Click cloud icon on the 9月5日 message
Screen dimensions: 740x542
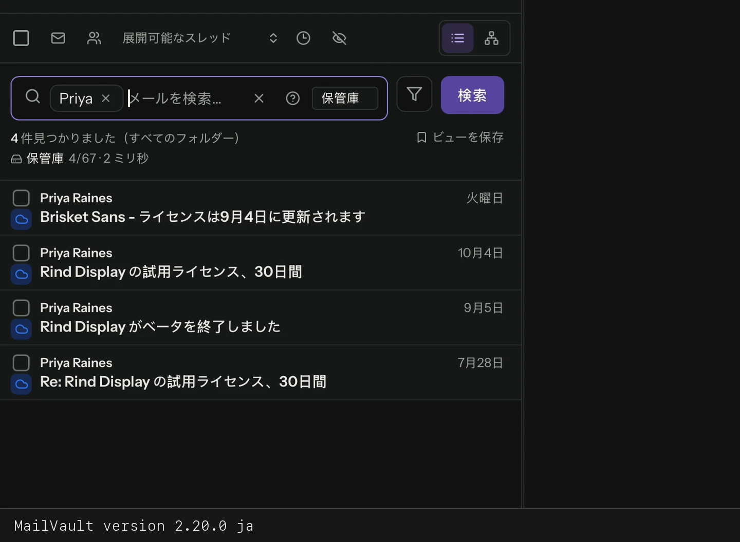click(22, 330)
